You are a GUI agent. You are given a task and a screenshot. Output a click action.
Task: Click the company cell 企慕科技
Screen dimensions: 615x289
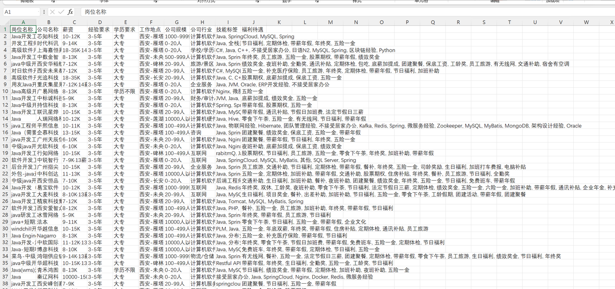(x=49, y=132)
